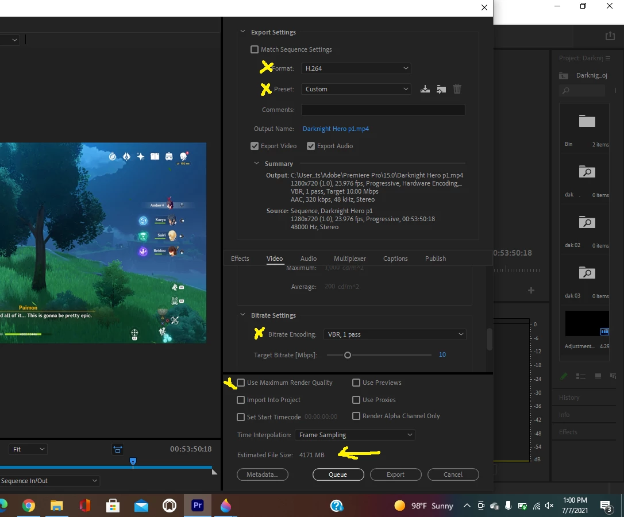This screenshot has height=517, width=624.
Task: Uncheck the Export Audio checkbox
Action: point(311,146)
